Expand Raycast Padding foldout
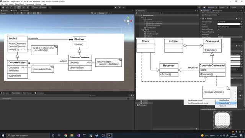This screenshot has width=245, height=138. coord(201,32)
